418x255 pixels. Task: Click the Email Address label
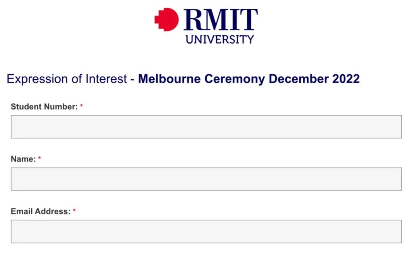point(41,211)
